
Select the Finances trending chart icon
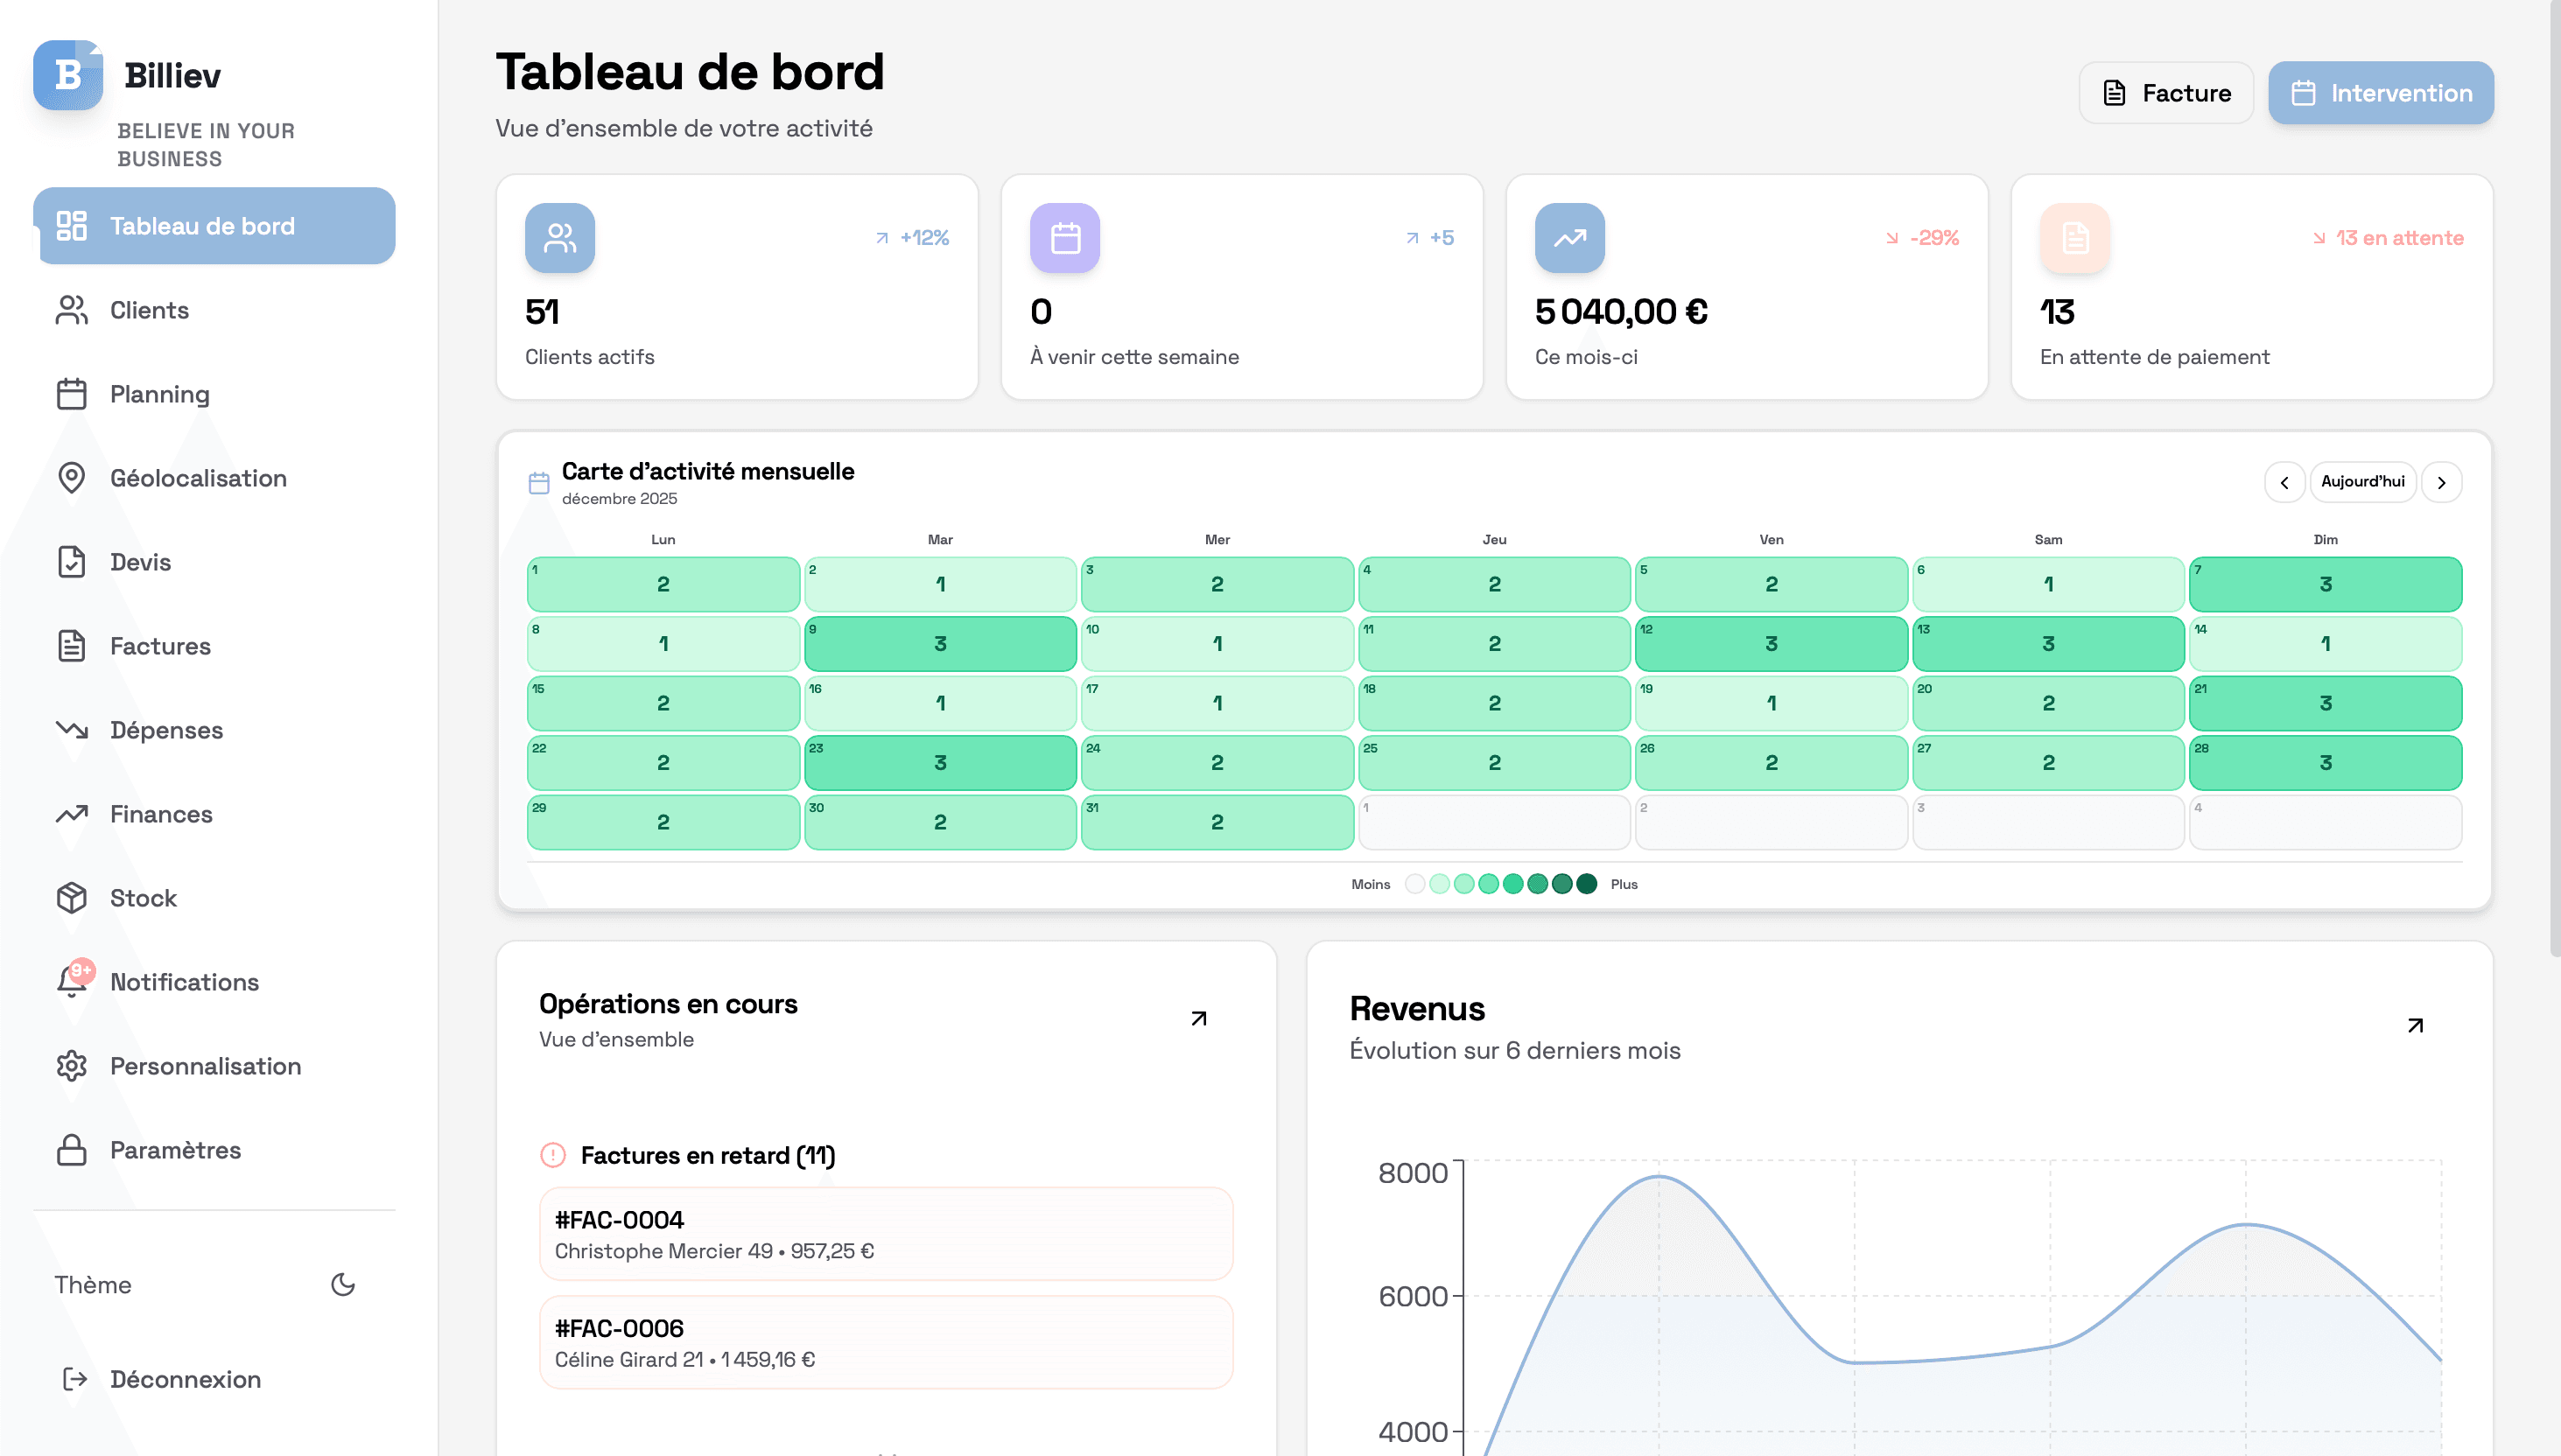point(72,814)
